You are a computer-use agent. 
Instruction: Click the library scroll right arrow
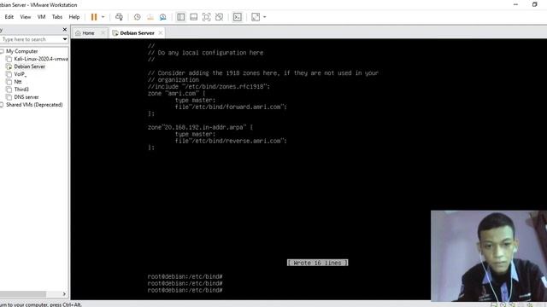(x=64, y=293)
